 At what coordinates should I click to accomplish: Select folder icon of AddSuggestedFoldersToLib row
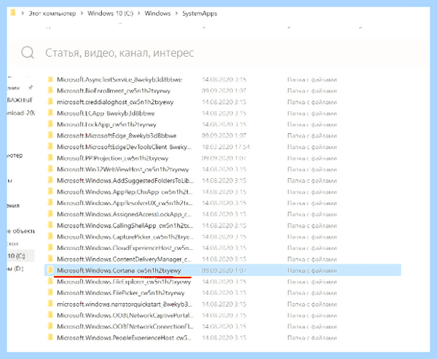click(x=50, y=180)
